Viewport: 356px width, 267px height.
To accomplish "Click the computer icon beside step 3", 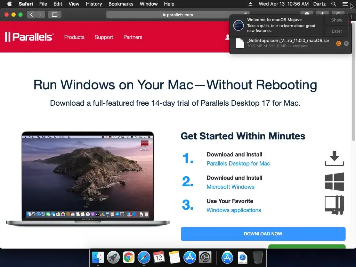I will [x=334, y=205].
